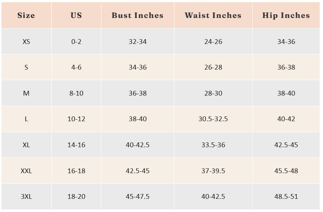Click hip measurement 48.5-51 cell
The height and width of the screenshot is (212, 323).
(x=286, y=197)
